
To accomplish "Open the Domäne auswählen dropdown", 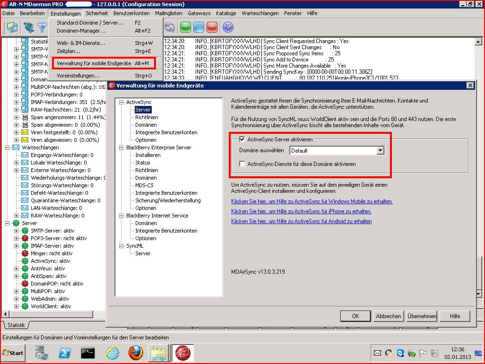I will 380,151.
